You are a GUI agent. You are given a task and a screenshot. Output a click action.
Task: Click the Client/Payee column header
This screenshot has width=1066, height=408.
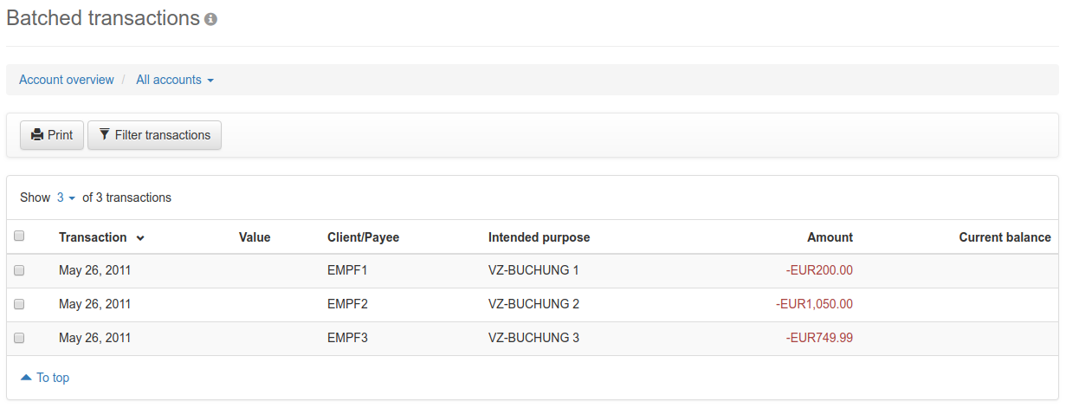[363, 237]
